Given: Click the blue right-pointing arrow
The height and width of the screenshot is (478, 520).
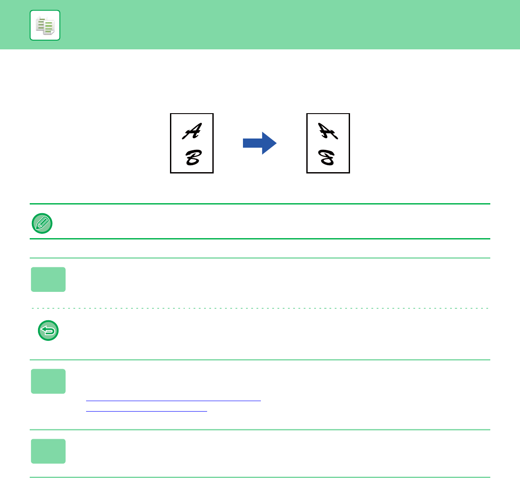Looking at the screenshot, I should (x=260, y=143).
